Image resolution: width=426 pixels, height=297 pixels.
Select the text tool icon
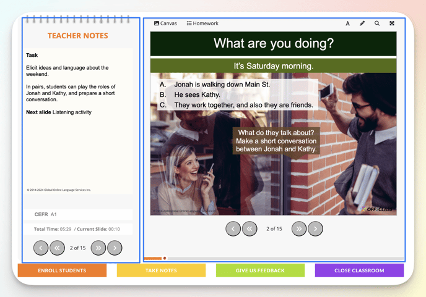347,23
